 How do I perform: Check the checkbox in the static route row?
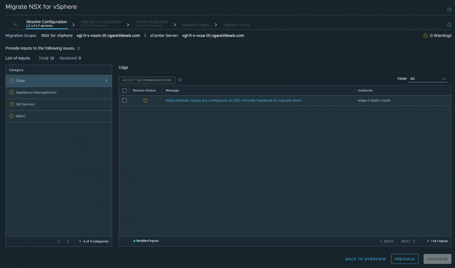124,100
